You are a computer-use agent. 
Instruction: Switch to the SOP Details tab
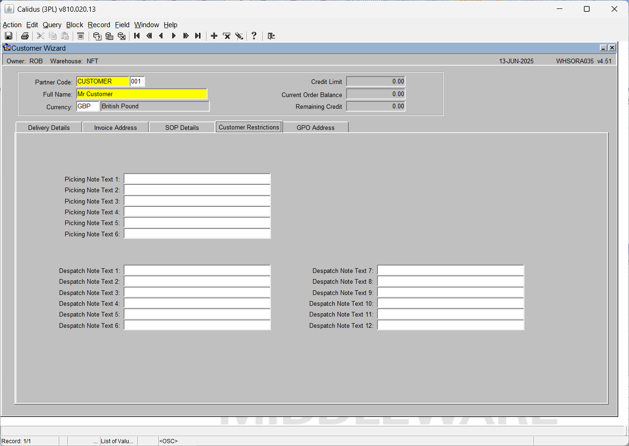click(x=182, y=128)
